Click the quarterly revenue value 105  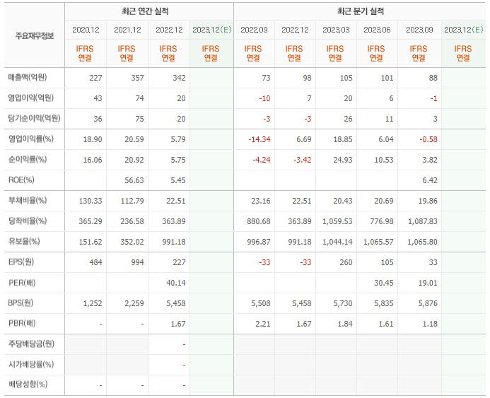[346, 78]
